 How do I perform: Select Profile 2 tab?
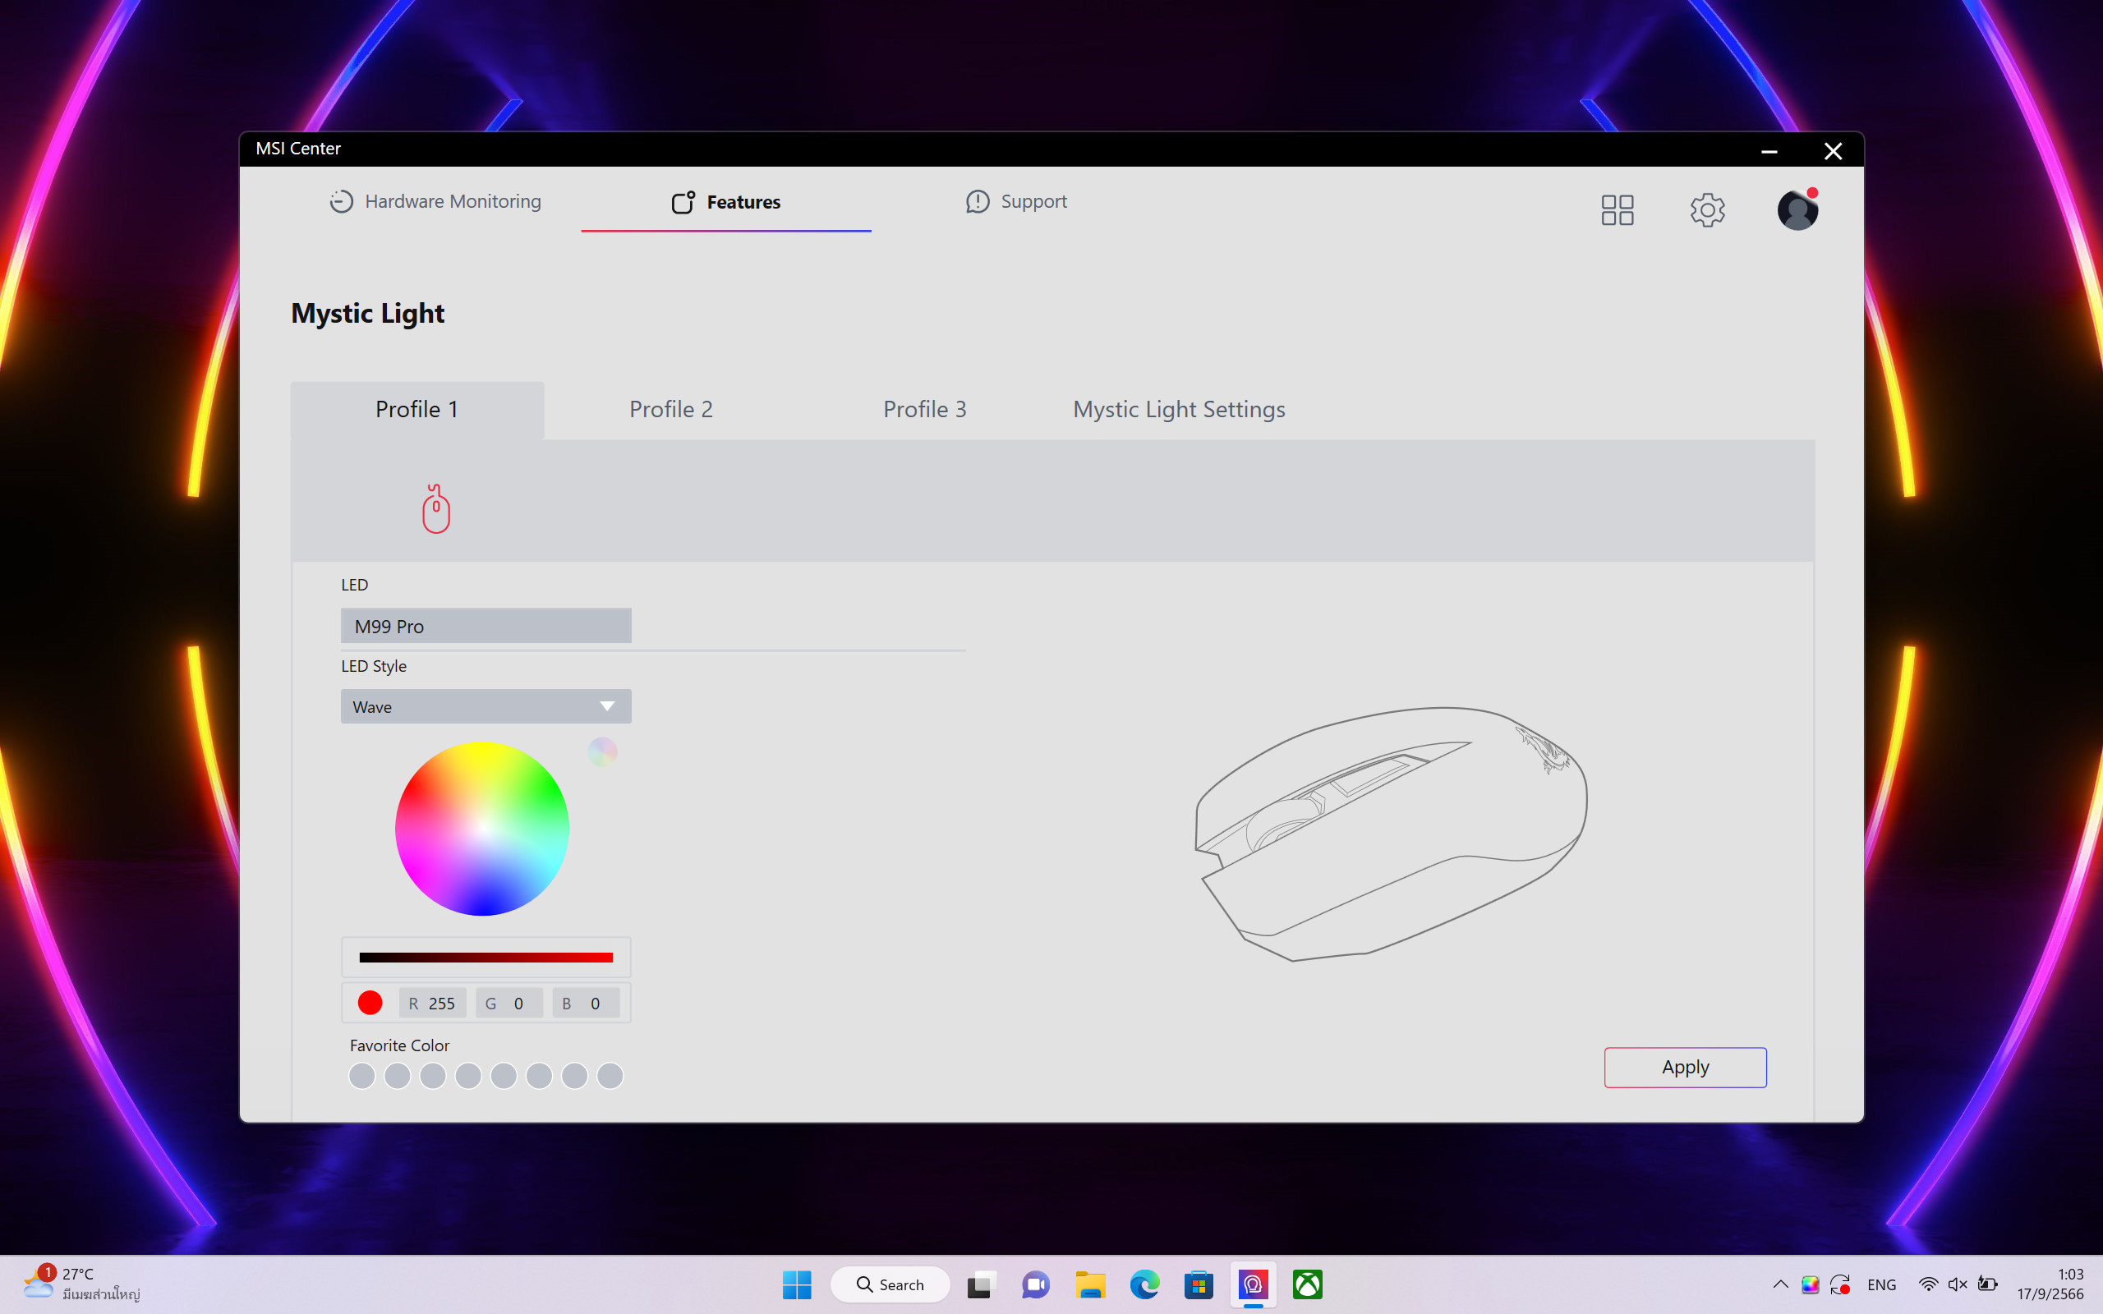pyautogui.click(x=671, y=409)
